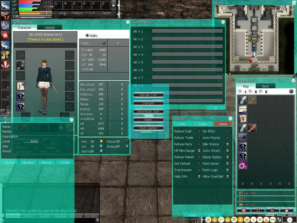Open the Member tab in Club window
297x223 pixels.
click(28, 163)
